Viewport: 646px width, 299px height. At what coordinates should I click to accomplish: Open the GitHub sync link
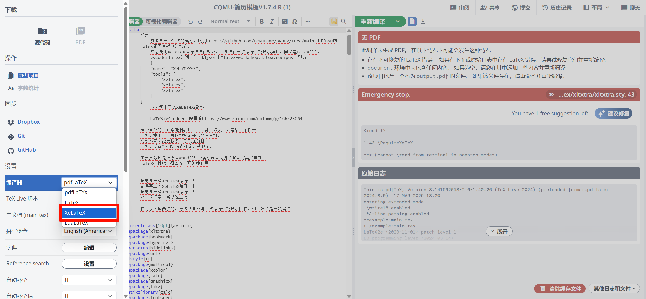pos(26,150)
